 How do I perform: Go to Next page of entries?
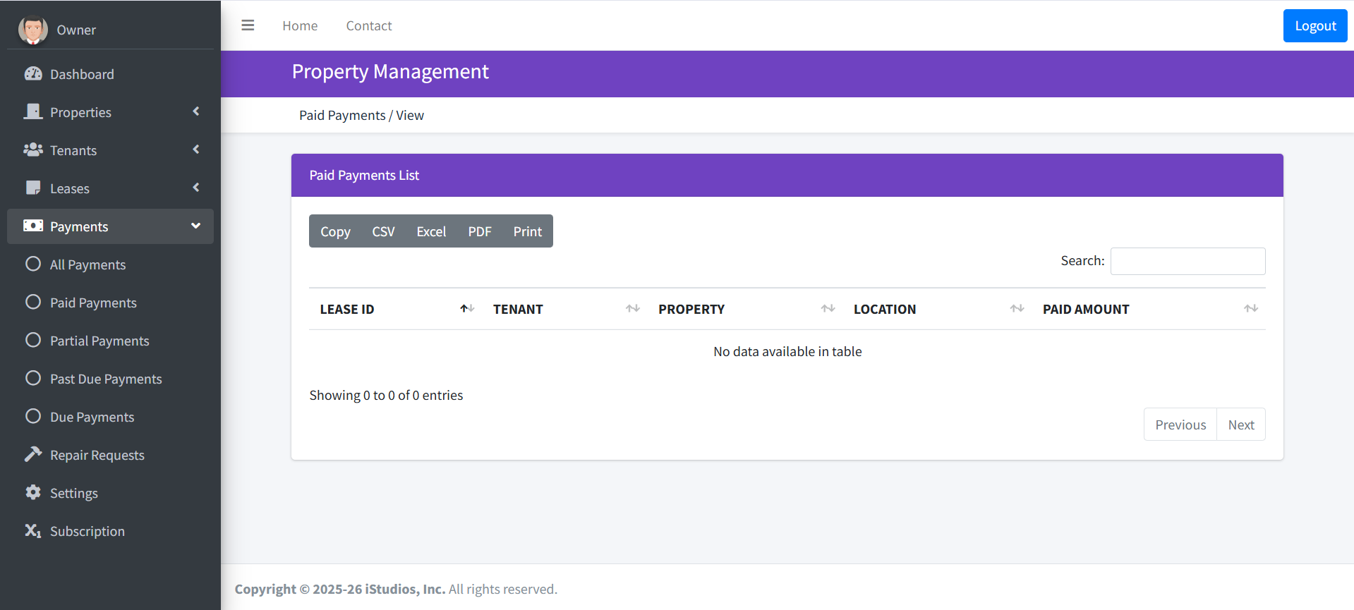tap(1240, 425)
